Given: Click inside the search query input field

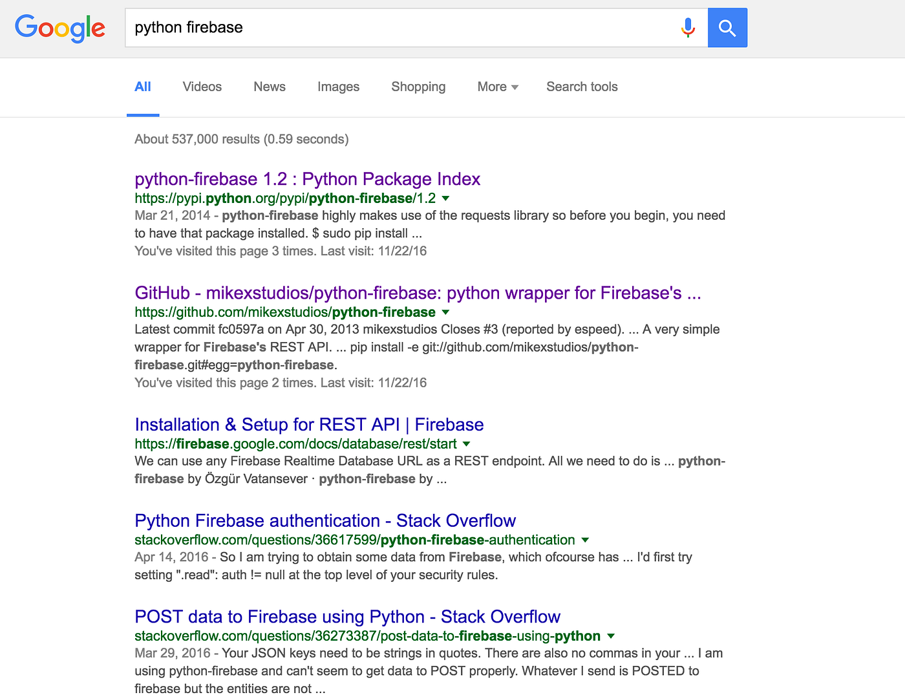Looking at the screenshot, I should 388,27.
